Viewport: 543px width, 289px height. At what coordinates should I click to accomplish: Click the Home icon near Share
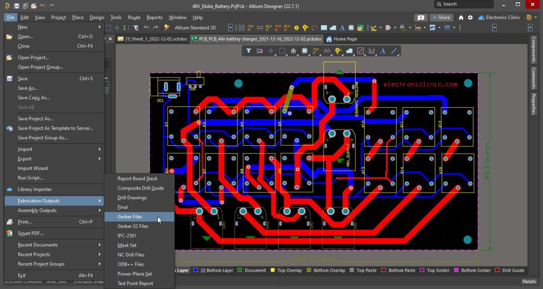(x=461, y=17)
